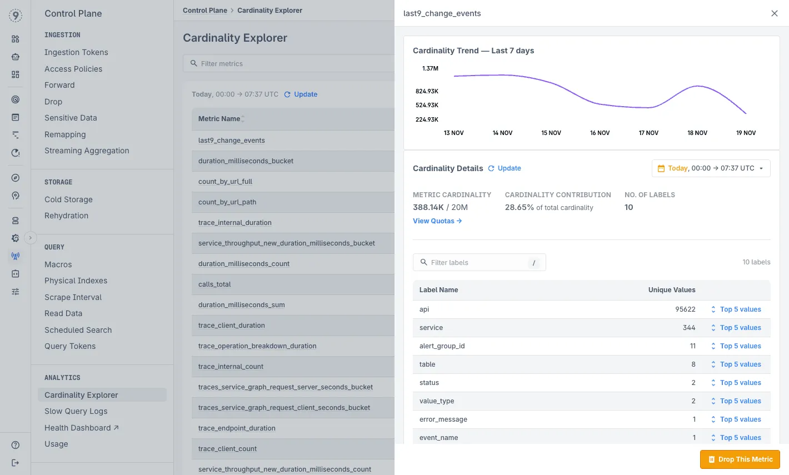Click the code brackets icon near the rail bottom
Screen dimensions: 789x475
15,273
